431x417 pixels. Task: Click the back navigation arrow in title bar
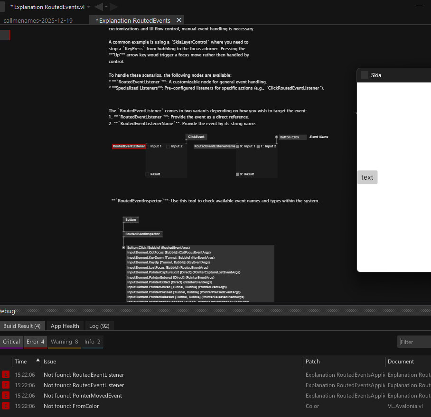click(x=98, y=7)
